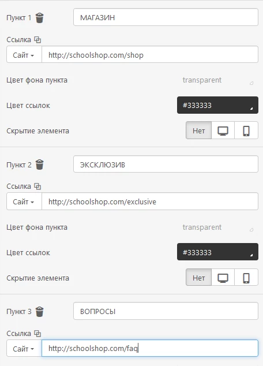Open #333333 link color picker for Пункт 1
The height and width of the screenshot is (366, 263).
[217, 105]
